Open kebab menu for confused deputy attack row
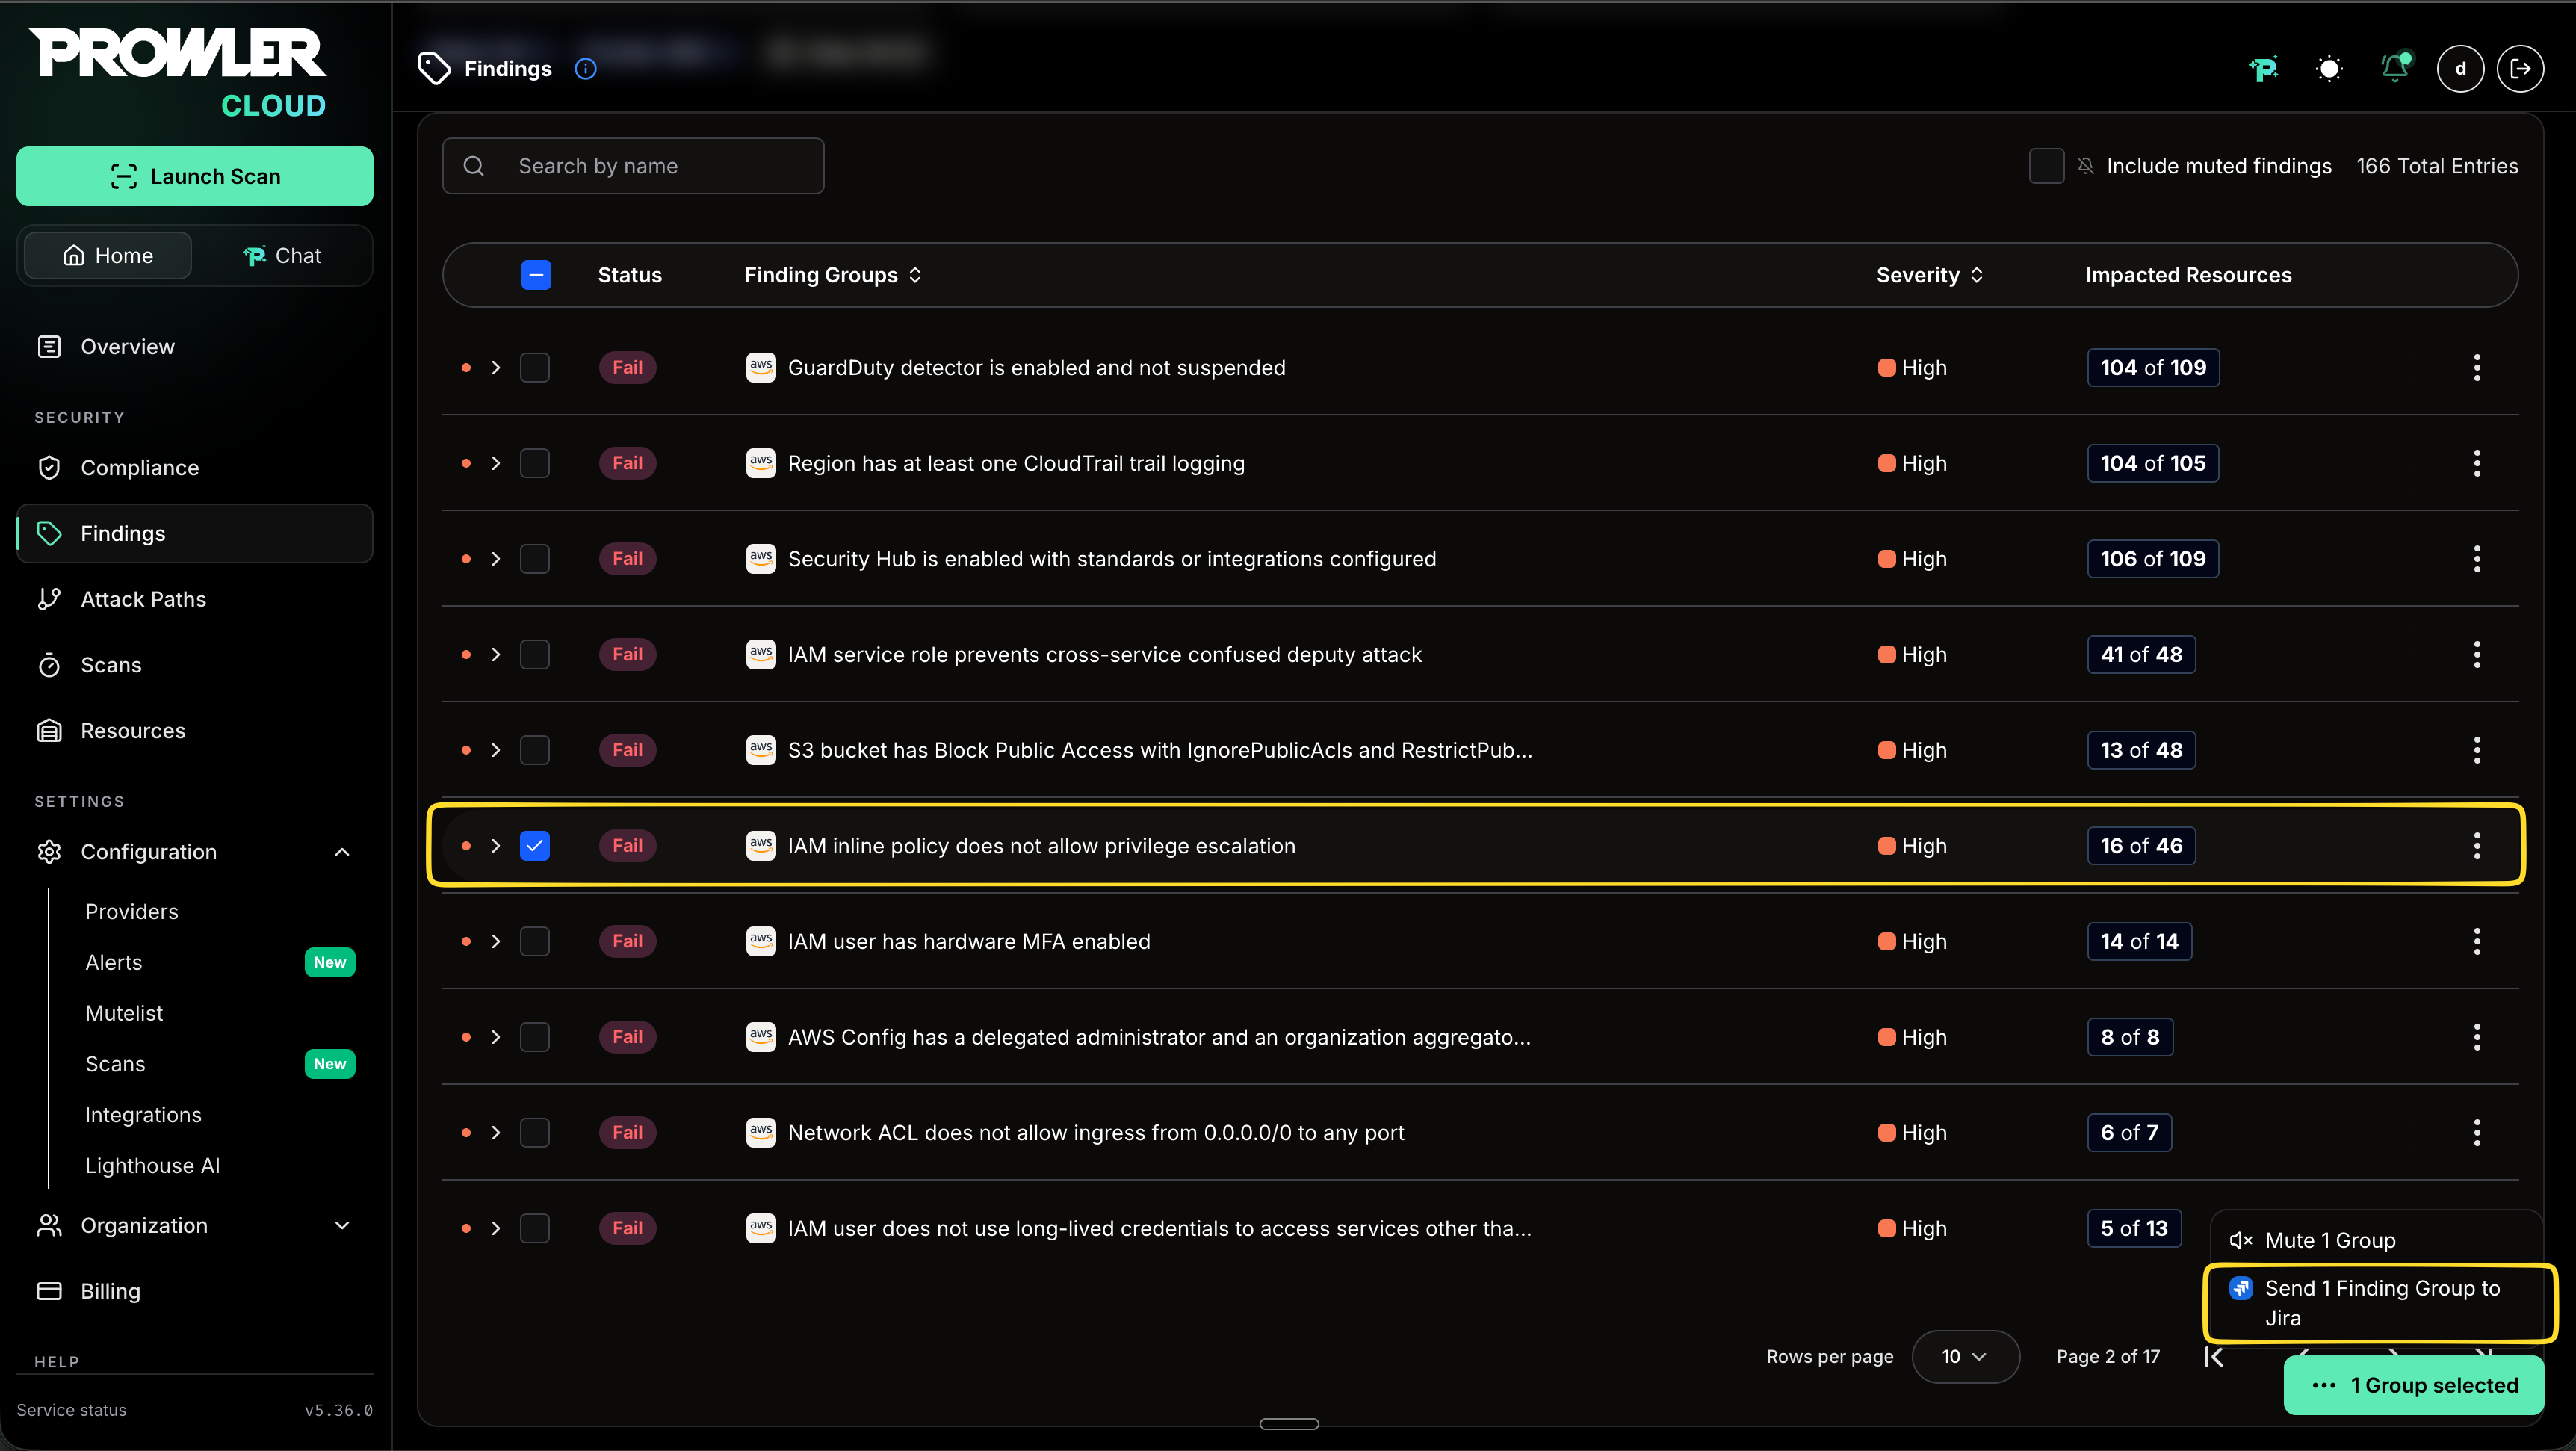 [2477, 655]
